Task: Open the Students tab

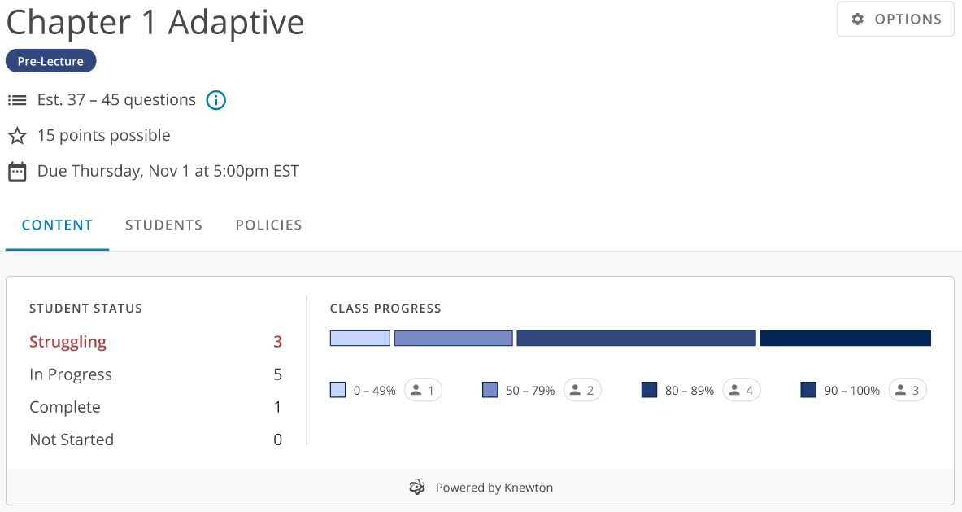Action: (163, 225)
